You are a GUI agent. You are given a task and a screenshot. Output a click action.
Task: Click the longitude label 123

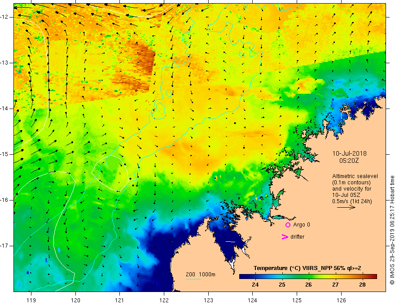[208, 300]
